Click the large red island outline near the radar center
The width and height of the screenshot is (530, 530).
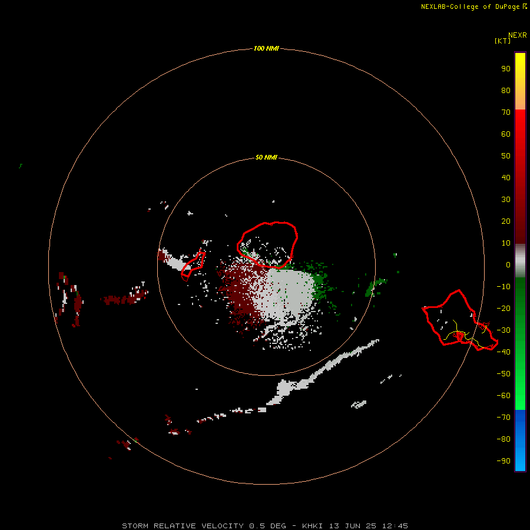click(267, 245)
